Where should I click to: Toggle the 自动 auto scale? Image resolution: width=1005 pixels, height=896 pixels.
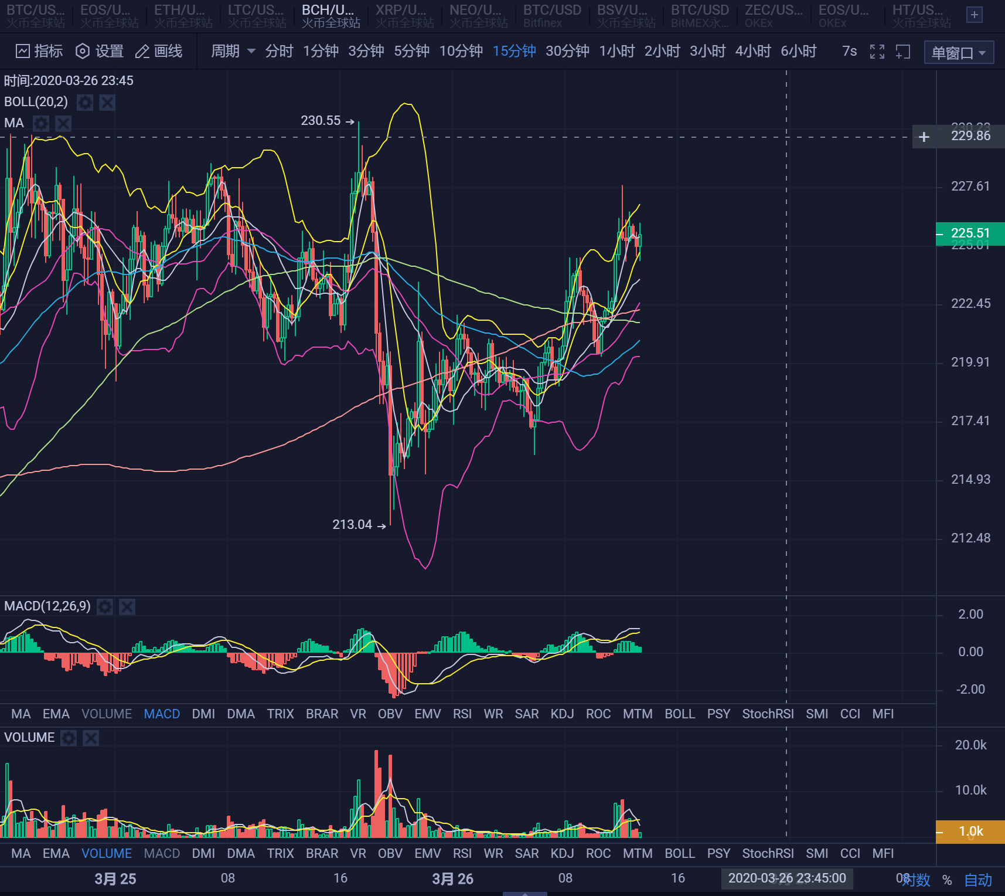point(978,880)
